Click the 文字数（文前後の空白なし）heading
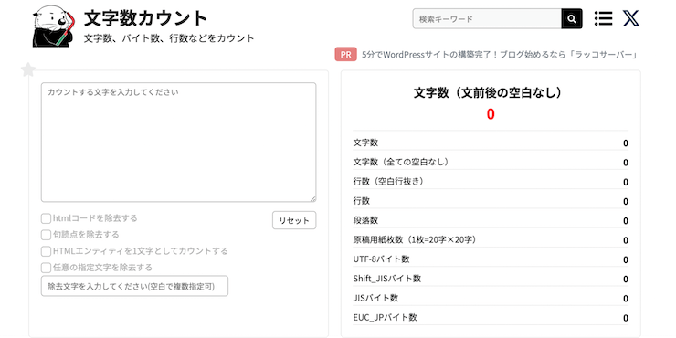Screen dimensions: 676x338 491,92
